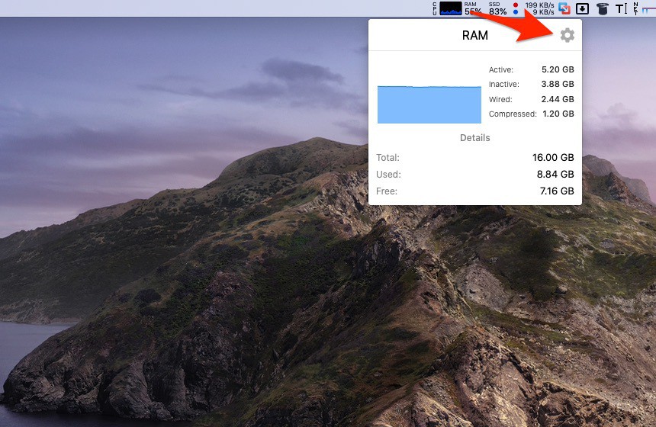The height and width of the screenshot is (427, 656).
Task: Click the RAM popup title
Action: click(x=475, y=35)
